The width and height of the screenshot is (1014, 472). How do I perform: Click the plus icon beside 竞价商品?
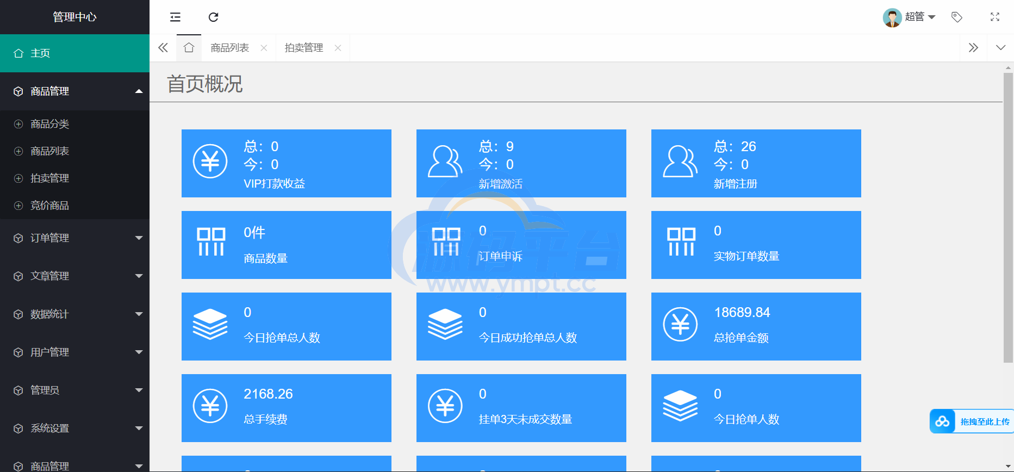point(18,206)
